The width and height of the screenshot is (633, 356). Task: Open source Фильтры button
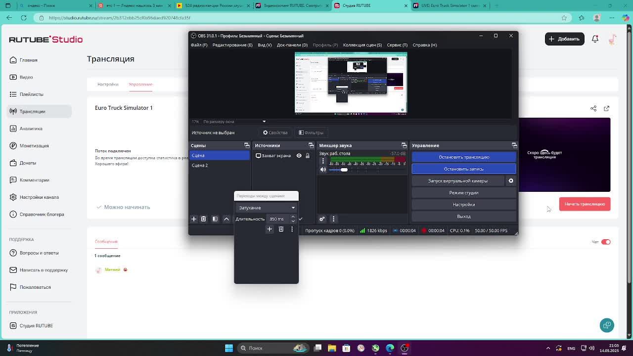click(x=311, y=133)
